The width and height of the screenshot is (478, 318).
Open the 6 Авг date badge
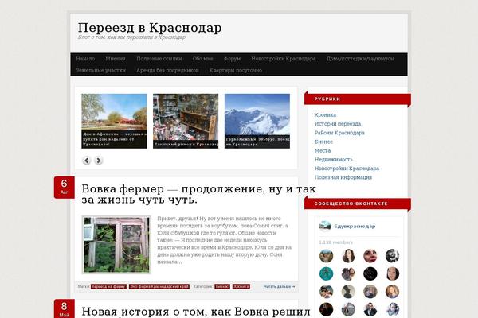(64, 187)
